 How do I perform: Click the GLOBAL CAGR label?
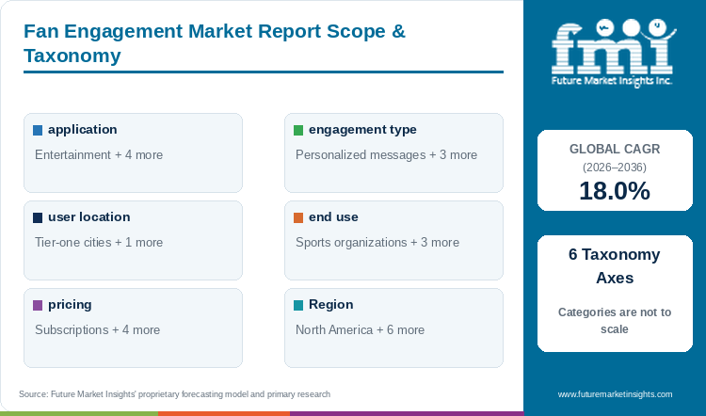tap(615, 149)
